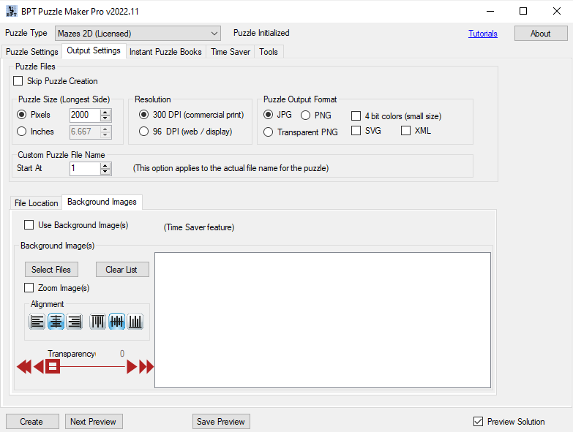
Task: Open the File Location tab
Action: pyautogui.click(x=36, y=203)
